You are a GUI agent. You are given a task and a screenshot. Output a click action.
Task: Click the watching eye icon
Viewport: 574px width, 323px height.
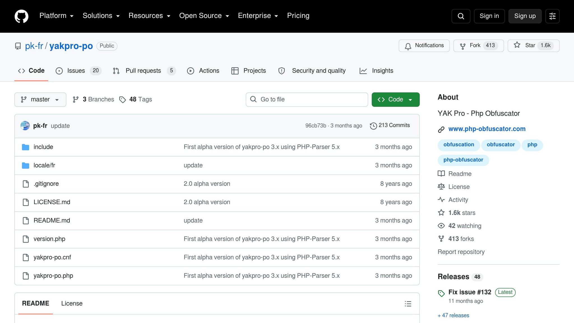441,226
